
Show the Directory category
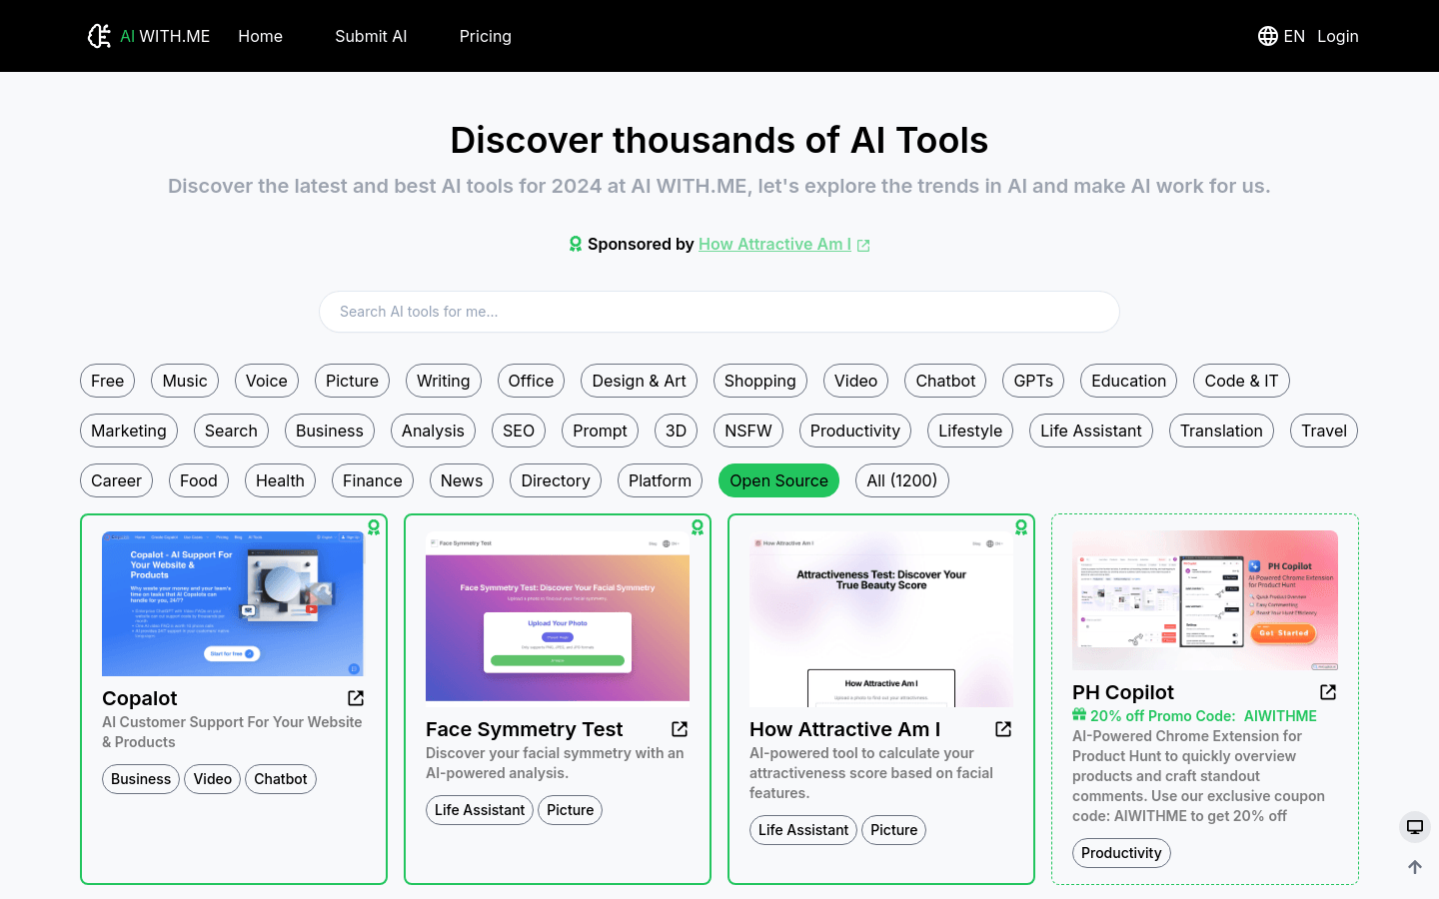pos(556,480)
